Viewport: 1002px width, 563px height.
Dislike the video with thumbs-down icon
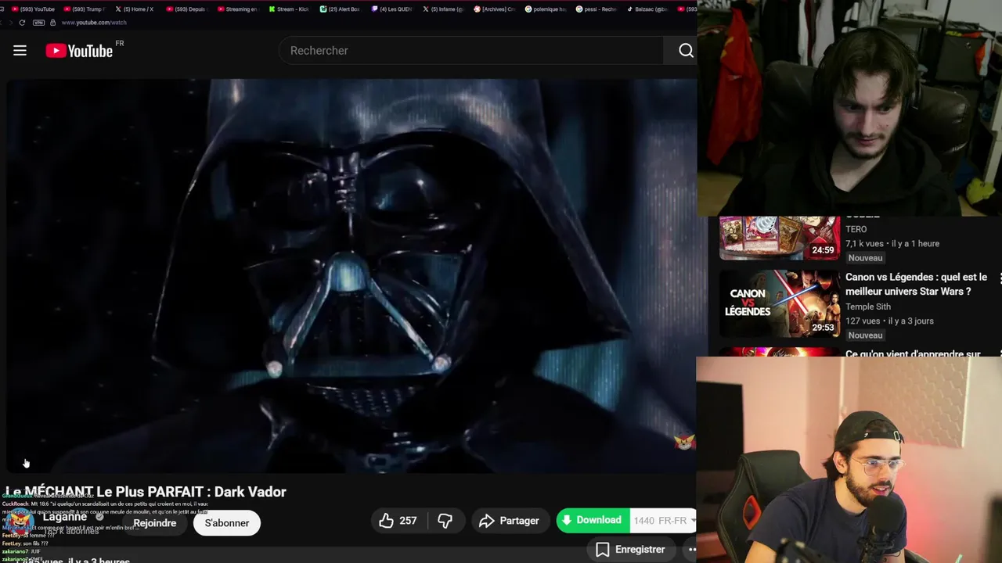[x=445, y=521]
